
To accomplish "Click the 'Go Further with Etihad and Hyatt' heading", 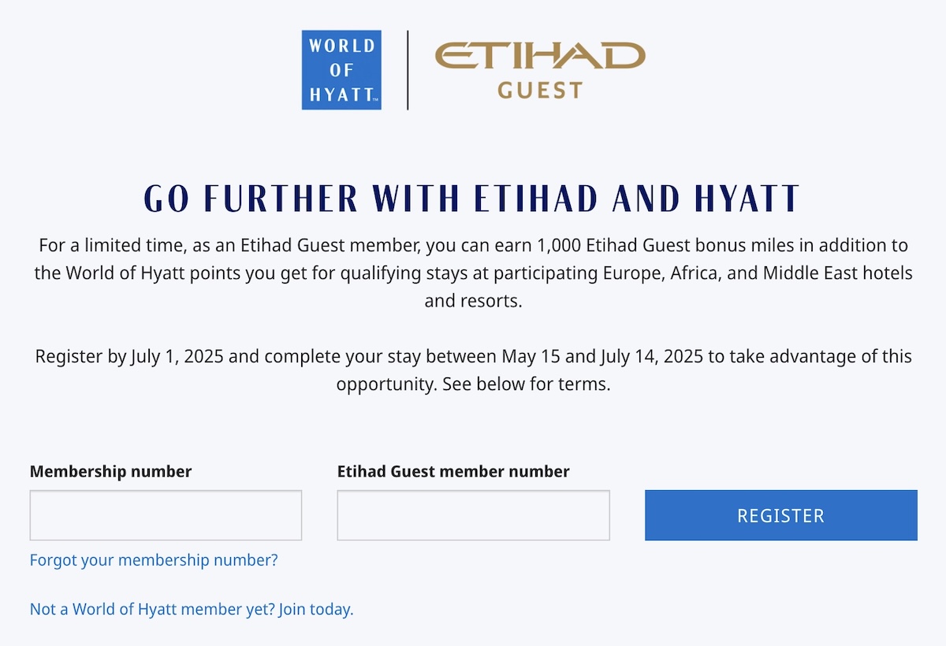I will coord(473,199).
